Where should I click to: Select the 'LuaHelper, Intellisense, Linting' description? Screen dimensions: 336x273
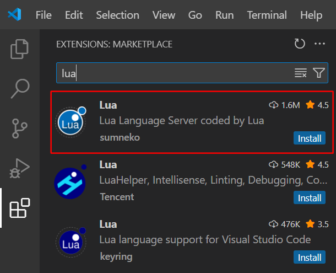[x=213, y=180]
